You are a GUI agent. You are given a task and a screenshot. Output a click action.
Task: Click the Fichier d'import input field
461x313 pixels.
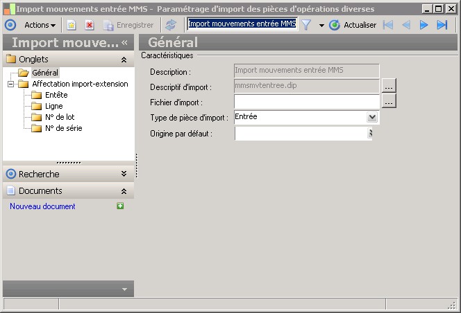[307, 101]
